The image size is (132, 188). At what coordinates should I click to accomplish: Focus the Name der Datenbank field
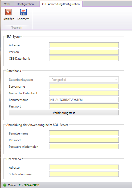tap(84, 93)
